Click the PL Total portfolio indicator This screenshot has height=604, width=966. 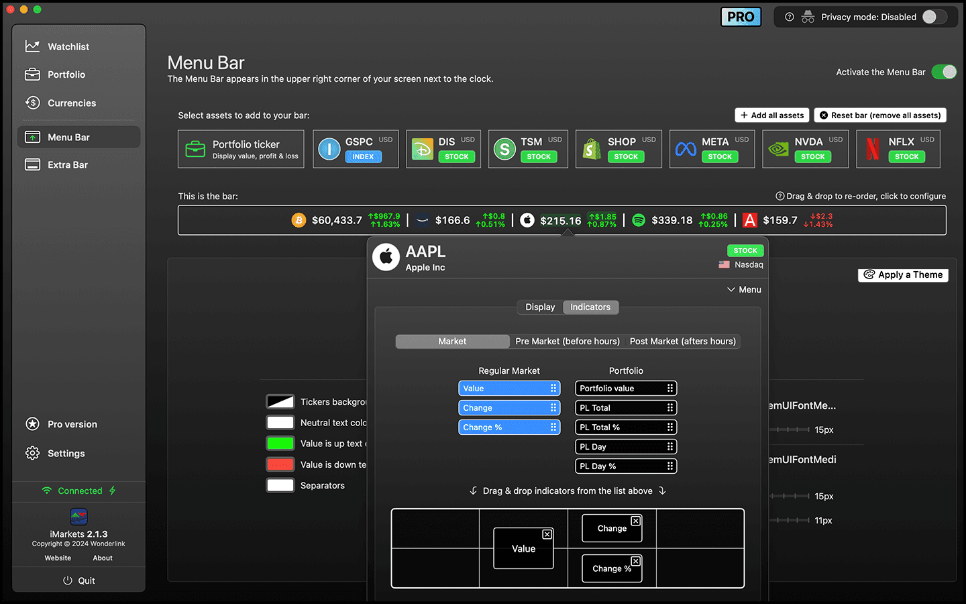click(626, 408)
